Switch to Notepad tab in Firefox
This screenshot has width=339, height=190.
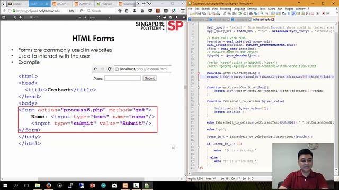(x=106, y=4)
